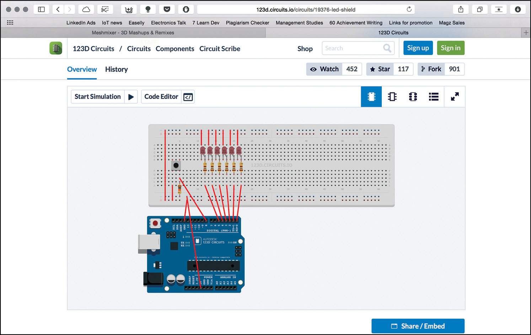
Task: Switch to schematic view icon
Action: 392,97
